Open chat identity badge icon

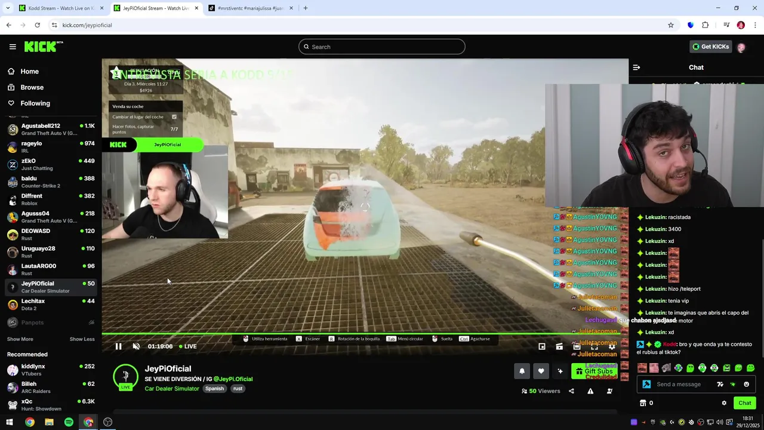(x=646, y=384)
